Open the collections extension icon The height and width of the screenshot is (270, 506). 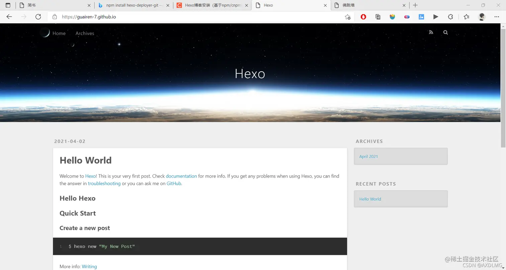coord(378,17)
